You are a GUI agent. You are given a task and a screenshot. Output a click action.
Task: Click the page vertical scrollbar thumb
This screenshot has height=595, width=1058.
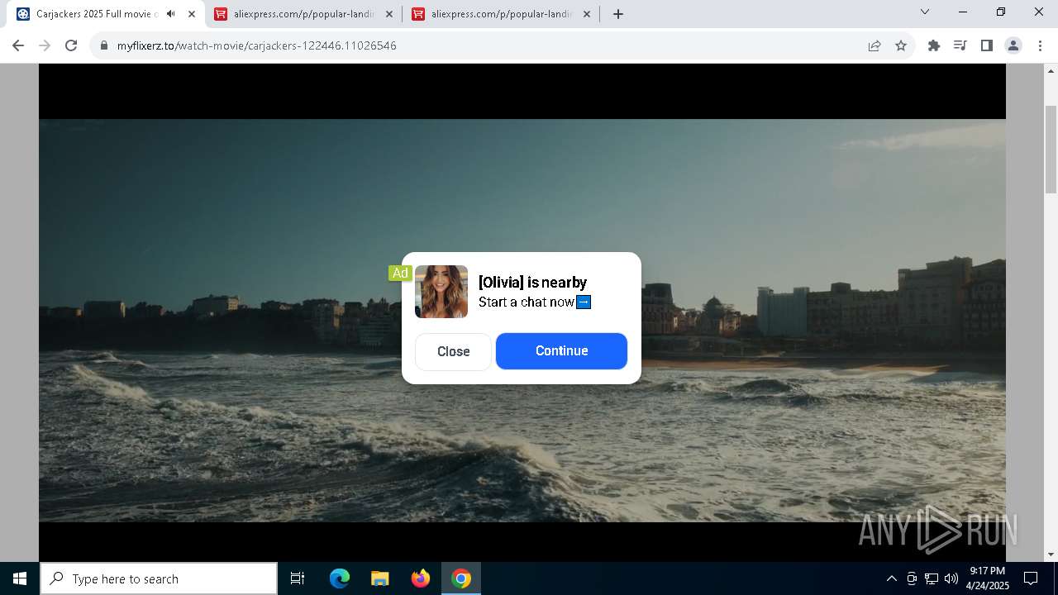1051,150
